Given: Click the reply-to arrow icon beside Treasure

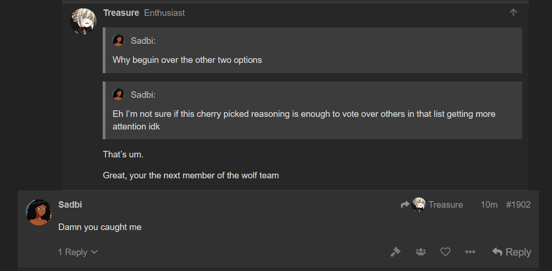Looking at the screenshot, I should tap(405, 204).
